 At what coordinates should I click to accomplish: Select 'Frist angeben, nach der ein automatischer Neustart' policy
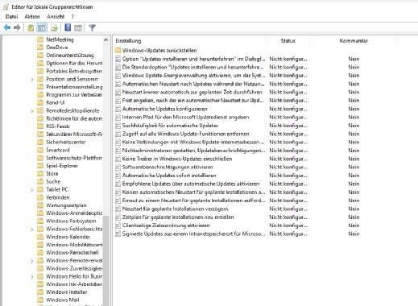coord(193,101)
